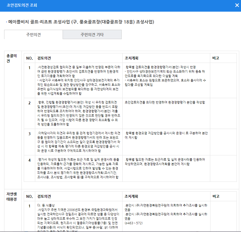The image size is (241, 232).
Task: Open the 주민의견 기타 tab
Action: [x=92, y=34]
